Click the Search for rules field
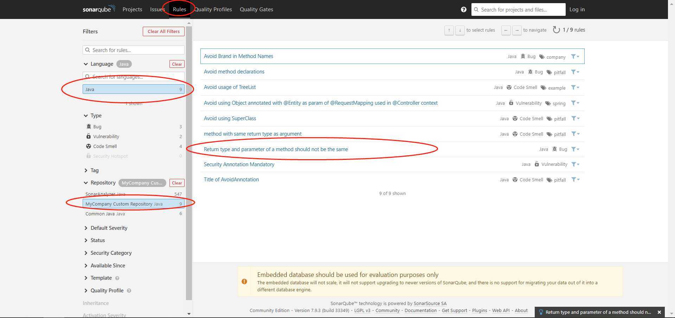The width and height of the screenshot is (675, 318). coord(134,50)
